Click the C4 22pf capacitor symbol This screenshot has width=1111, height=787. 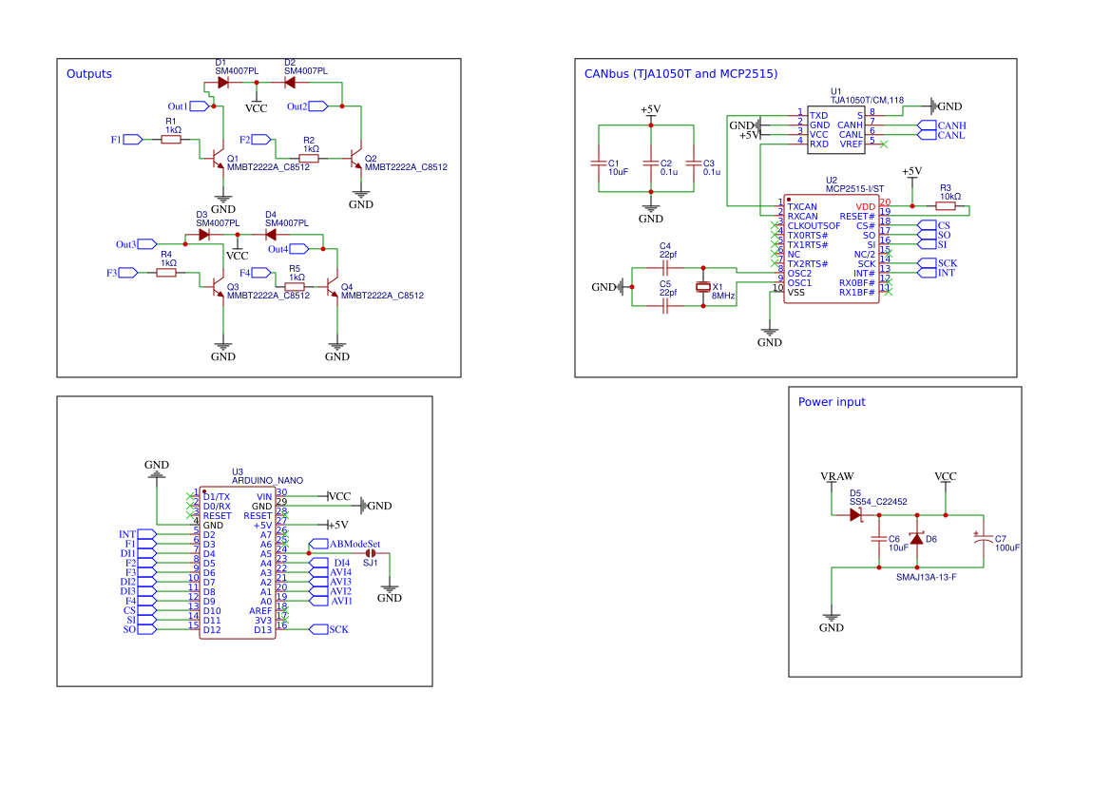click(667, 267)
